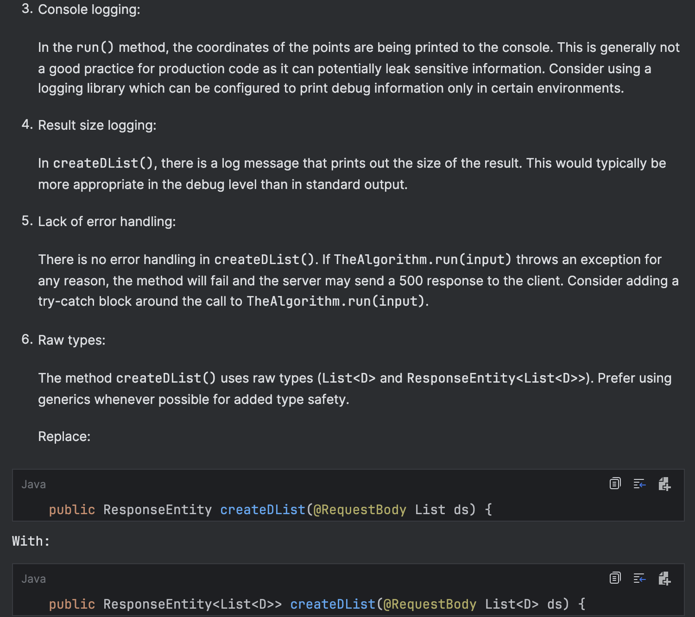
Task: Click the inline run() code in Console logging
Action: click(95, 47)
